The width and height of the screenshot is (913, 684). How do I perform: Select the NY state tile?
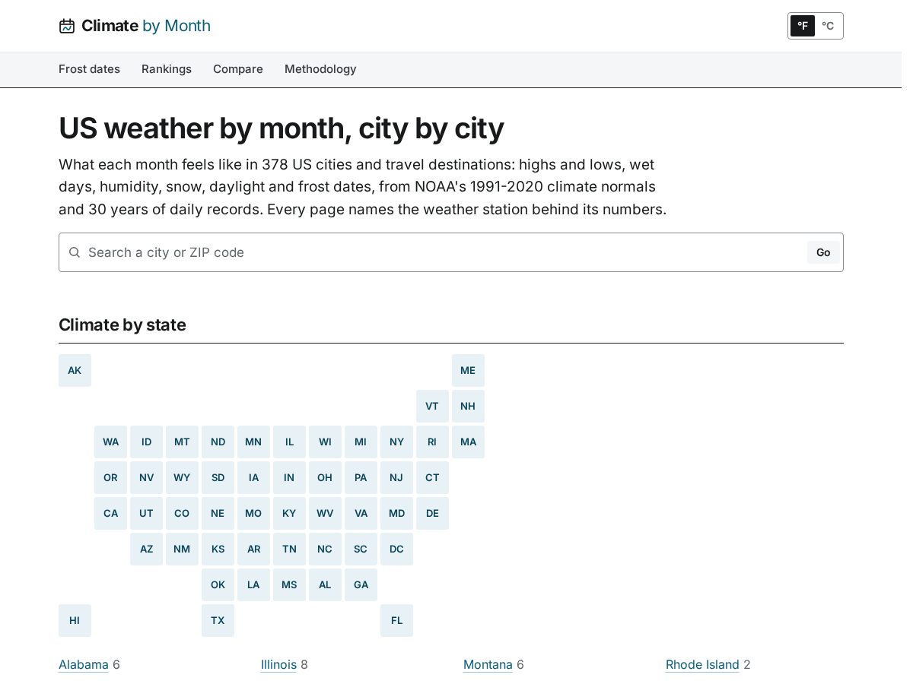(x=396, y=442)
